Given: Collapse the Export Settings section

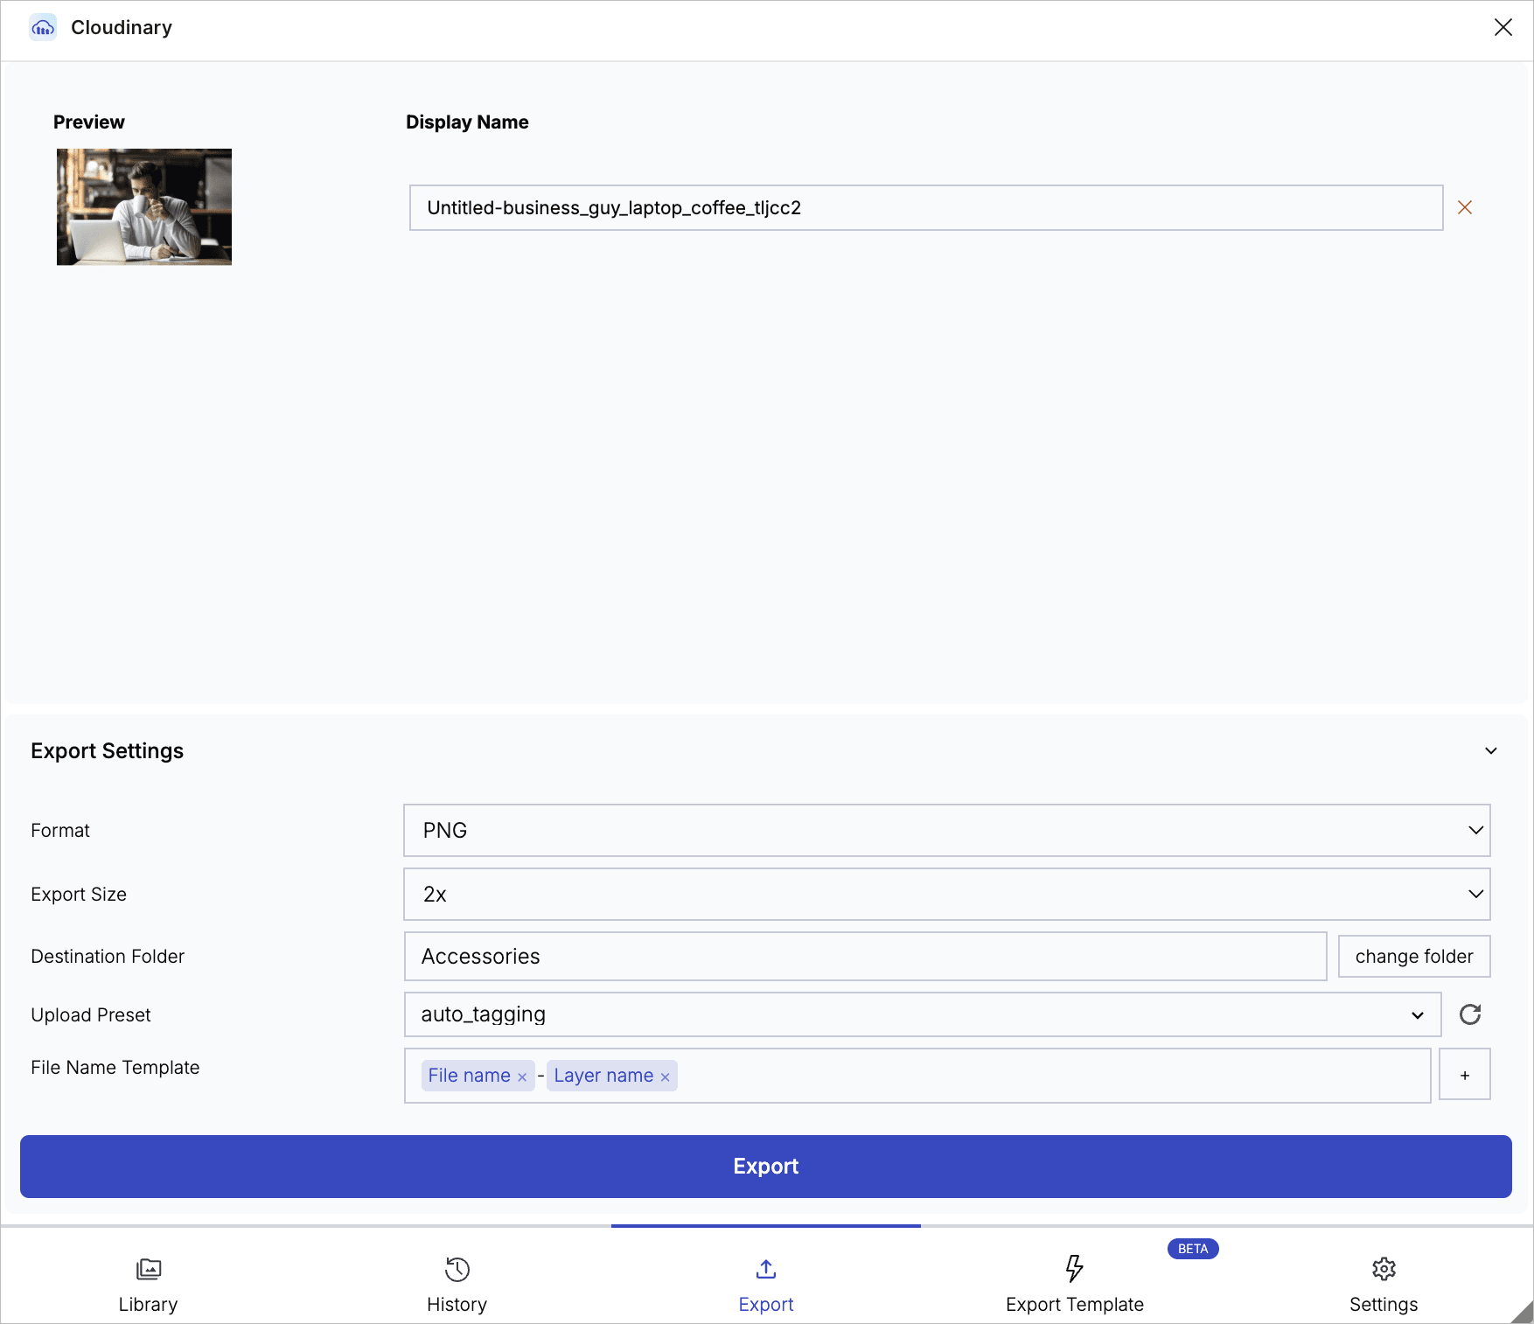Looking at the screenshot, I should coord(1491,751).
